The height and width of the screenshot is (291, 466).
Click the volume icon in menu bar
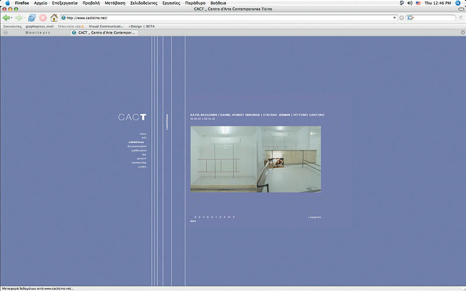coord(410,3)
